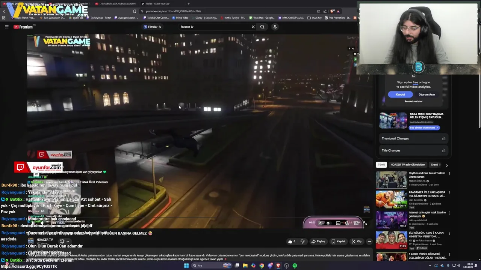The image size is (481, 270).
Task: Open Spotify from the taskbar
Action: click(295, 265)
